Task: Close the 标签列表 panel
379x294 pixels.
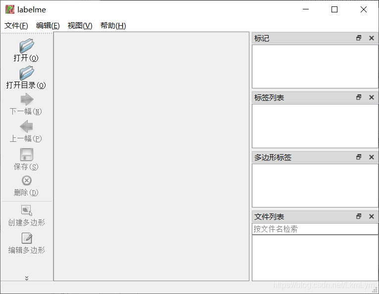Action: [x=372, y=97]
